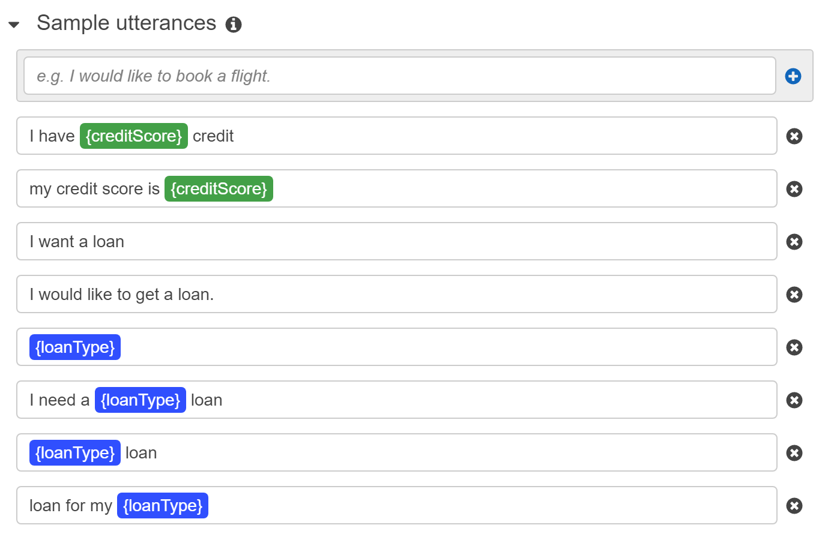
Task: Select {loanType} tag in "I need a" utterance
Action: tap(140, 400)
